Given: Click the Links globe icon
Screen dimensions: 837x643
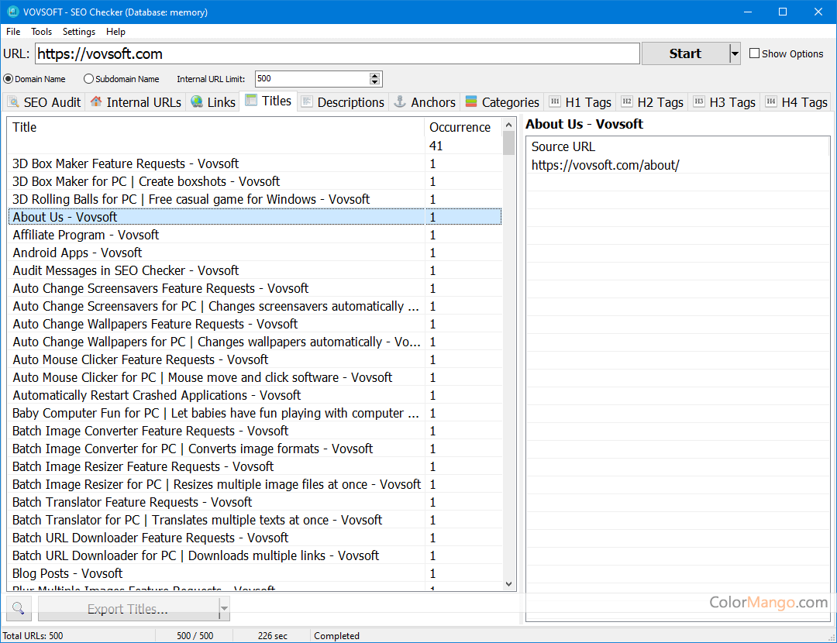Looking at the screenshot, I should tap(197, 102).
